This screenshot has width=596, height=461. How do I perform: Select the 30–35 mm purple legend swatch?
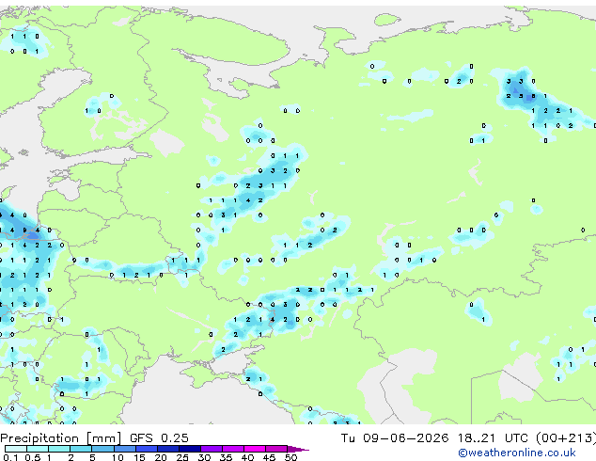point(212,449)
